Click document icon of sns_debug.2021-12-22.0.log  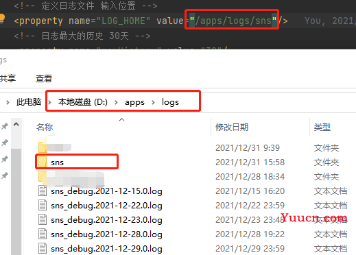[43, 205]
